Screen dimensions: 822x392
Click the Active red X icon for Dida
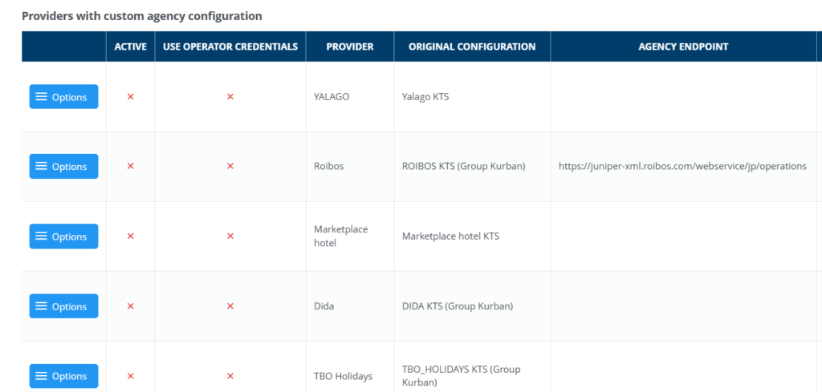coord(131,306)
